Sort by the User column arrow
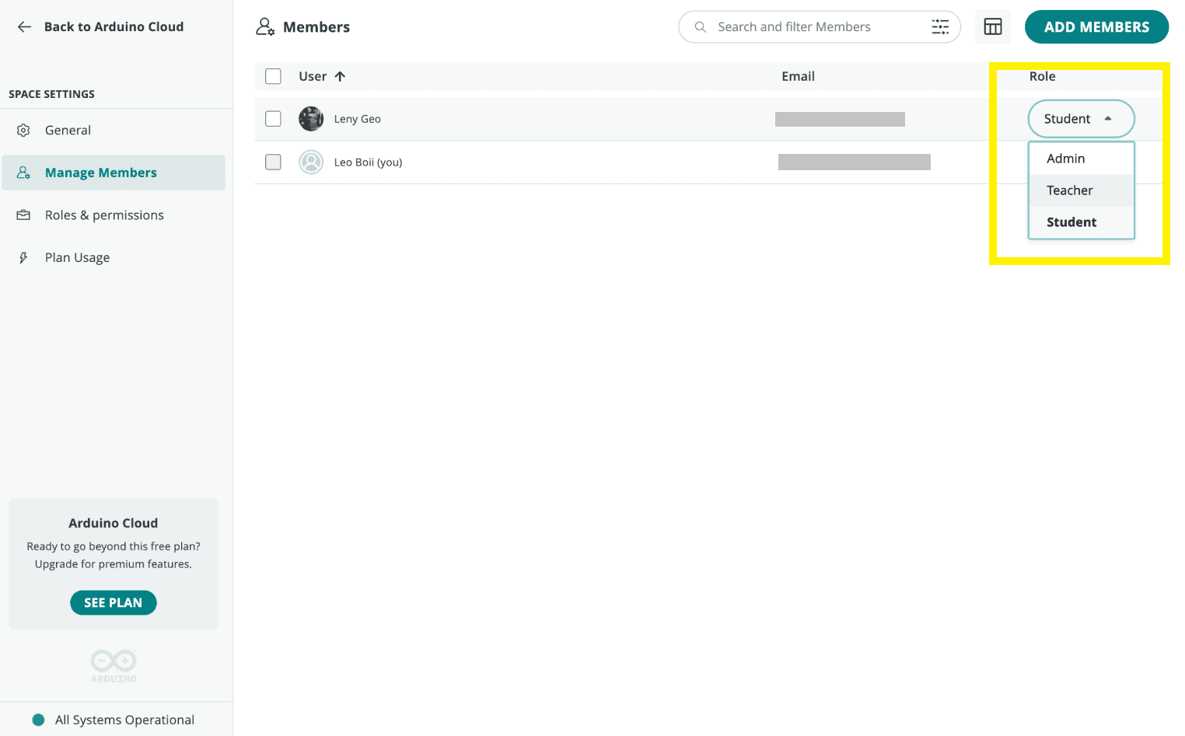 (340, 76)
